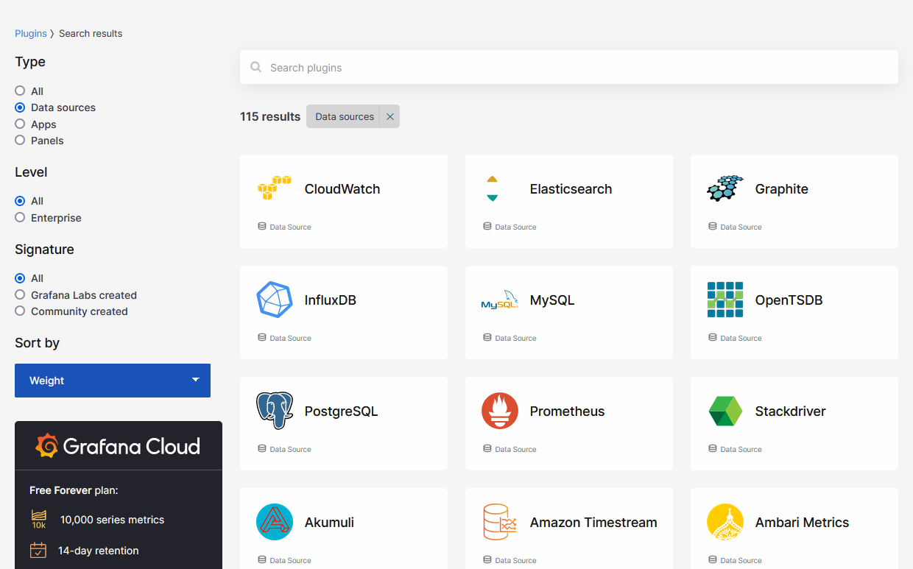The width and height of the screenshot is (913, 569).
Task: Select the Panels type radio button
Action: click(20, 140)
